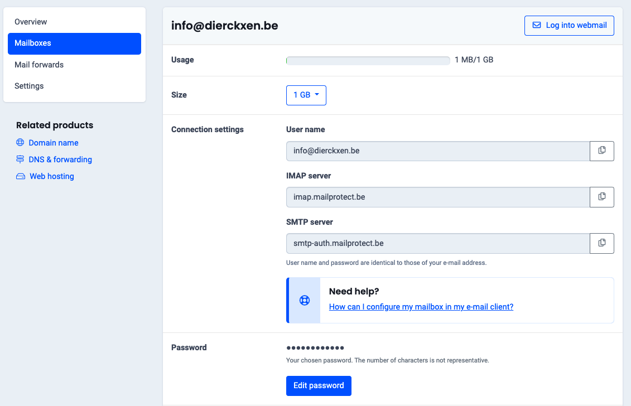Click the copy icon next to the user name
The width and height of the screenshot is (631, 406).
[601, 151]
